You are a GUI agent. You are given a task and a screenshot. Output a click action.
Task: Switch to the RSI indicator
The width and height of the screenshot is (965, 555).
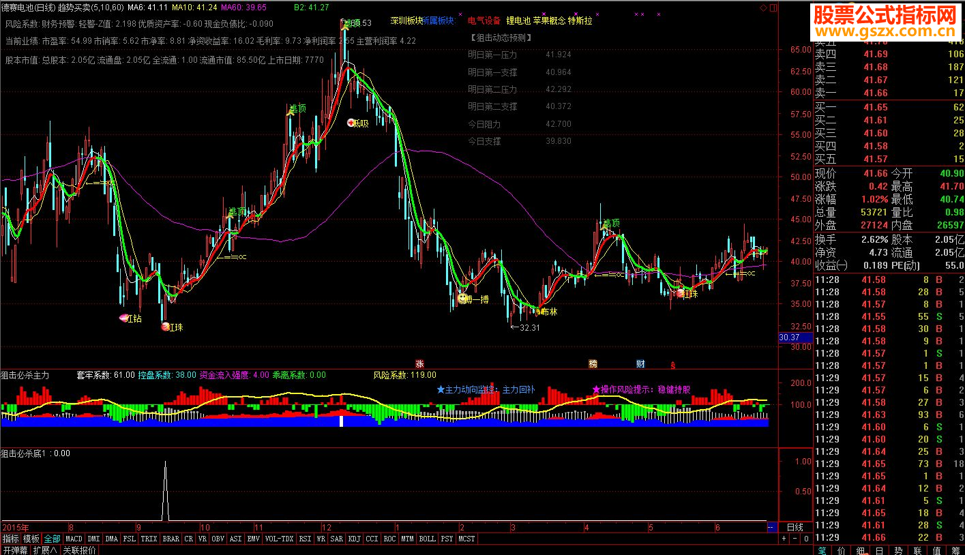[305, 539]
